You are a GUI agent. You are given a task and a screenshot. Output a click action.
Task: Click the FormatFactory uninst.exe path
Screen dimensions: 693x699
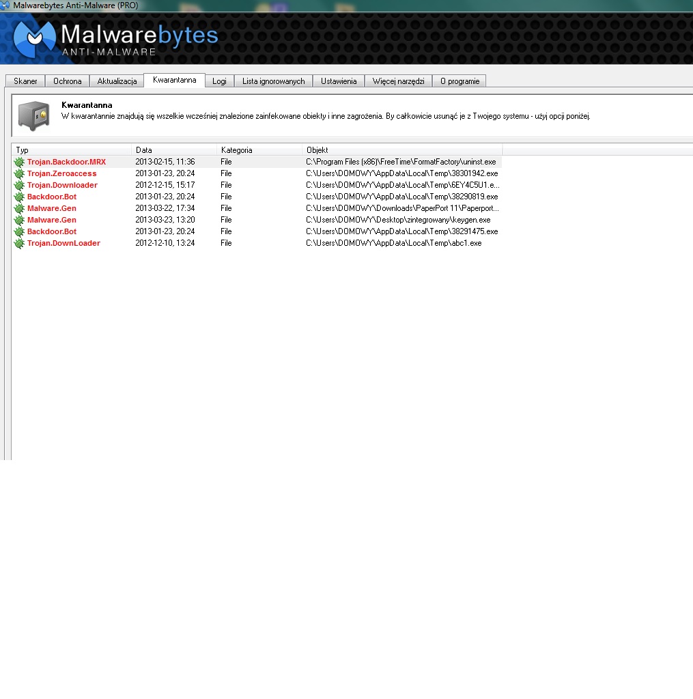(401, 162)
